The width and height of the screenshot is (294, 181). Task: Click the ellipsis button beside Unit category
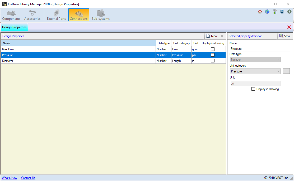pyautogui.click(x=286, y=71)
